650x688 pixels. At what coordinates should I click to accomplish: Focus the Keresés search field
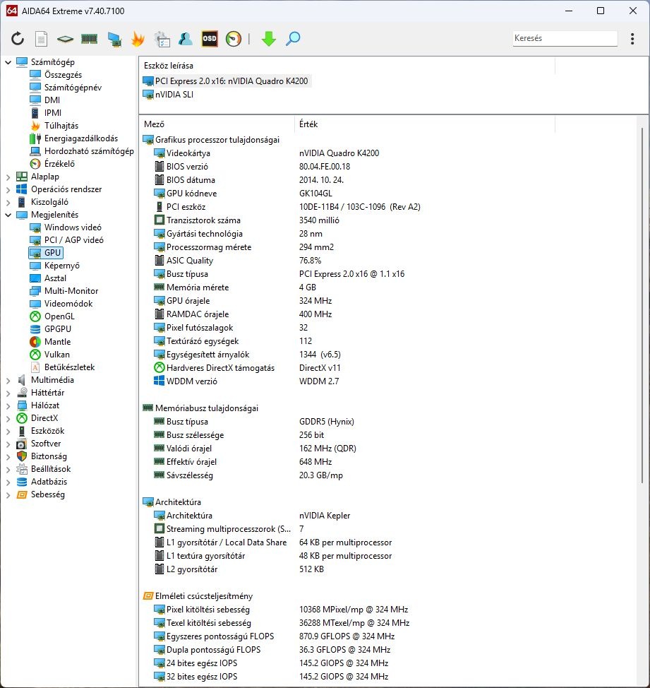pos(565,38)
